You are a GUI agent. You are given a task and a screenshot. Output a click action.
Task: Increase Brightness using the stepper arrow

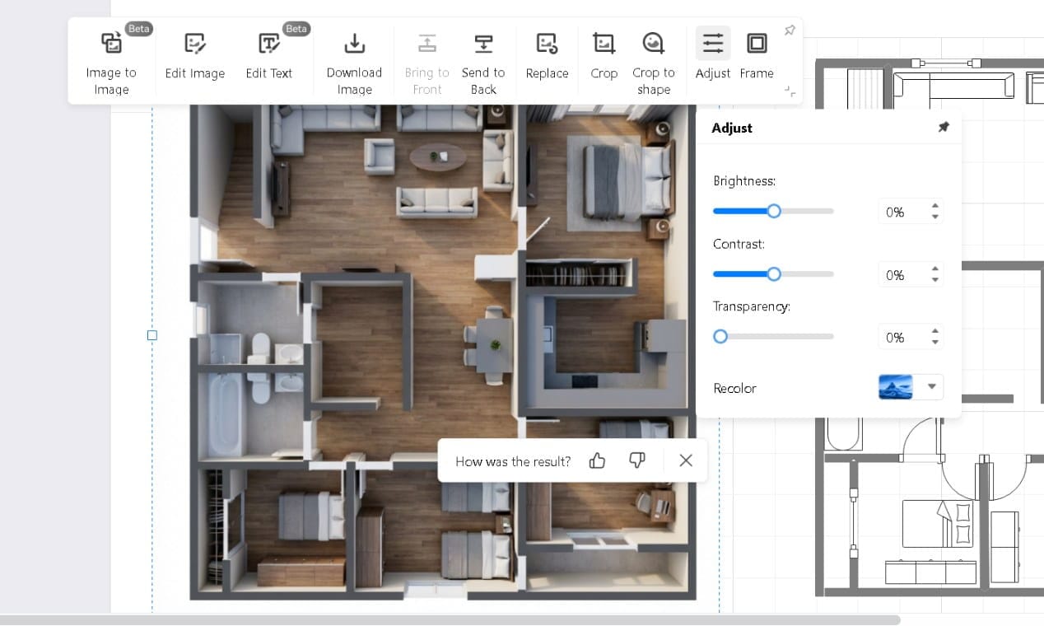click(x=934, y=207)
